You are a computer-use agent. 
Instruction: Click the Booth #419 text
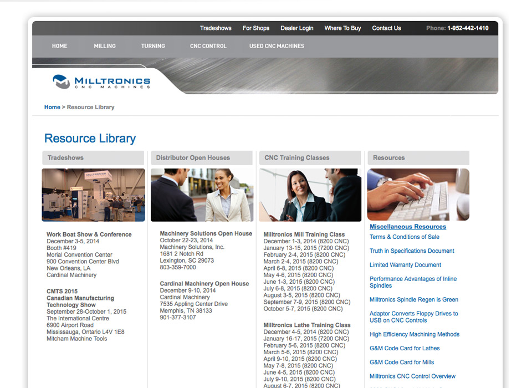[62, 248]
